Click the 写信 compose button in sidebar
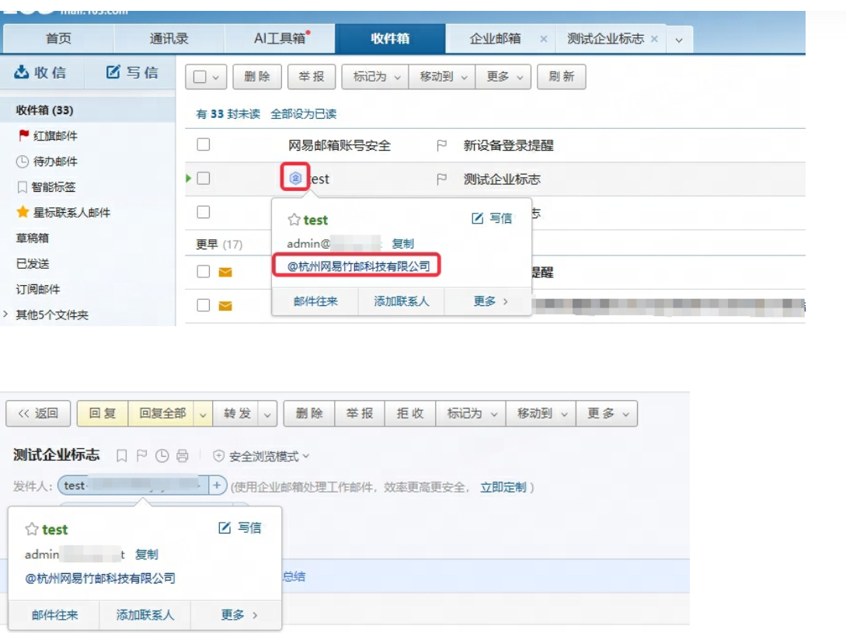The width and height of the screenshot is (846, 633). 132,72
